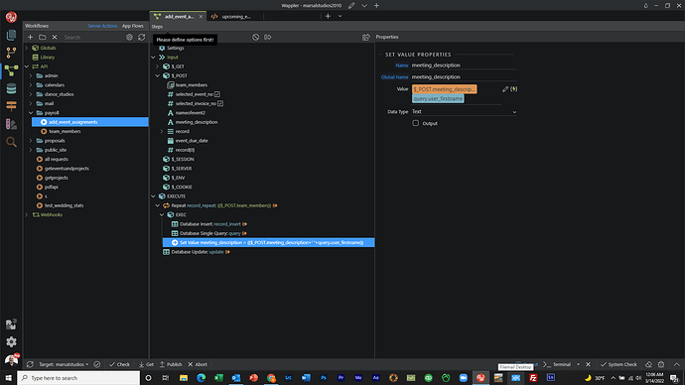Open the tab list chevron dropdown

(340, 16)
